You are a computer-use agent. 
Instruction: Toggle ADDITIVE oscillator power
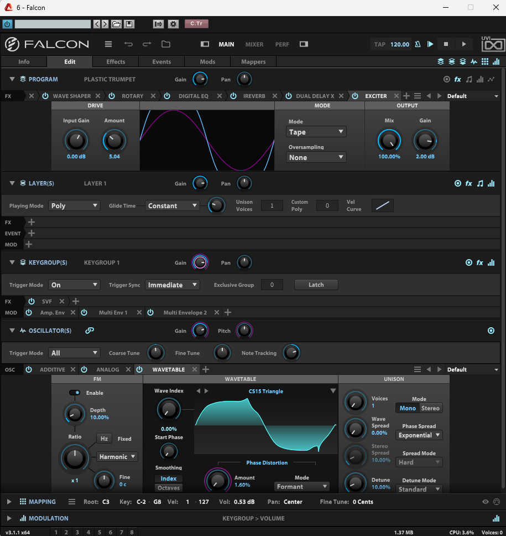[x=29, y=369]
